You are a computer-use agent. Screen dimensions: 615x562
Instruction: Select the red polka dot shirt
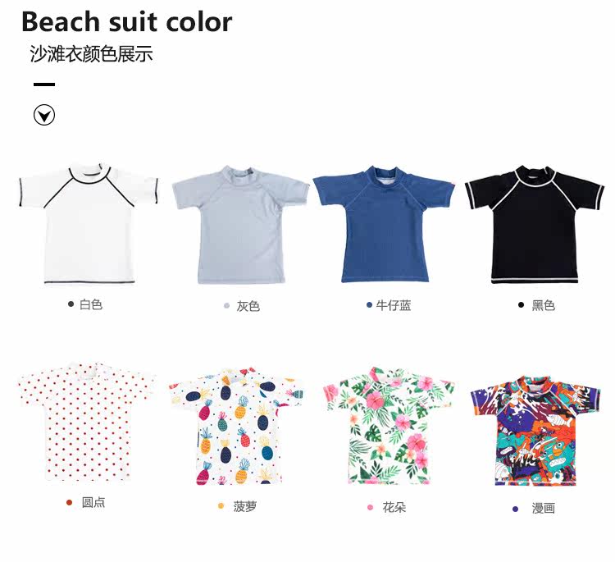click(x=87, y=422)
